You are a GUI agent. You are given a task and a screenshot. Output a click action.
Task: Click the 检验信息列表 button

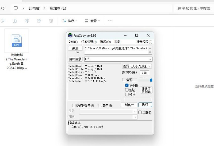tap(146, 90)
